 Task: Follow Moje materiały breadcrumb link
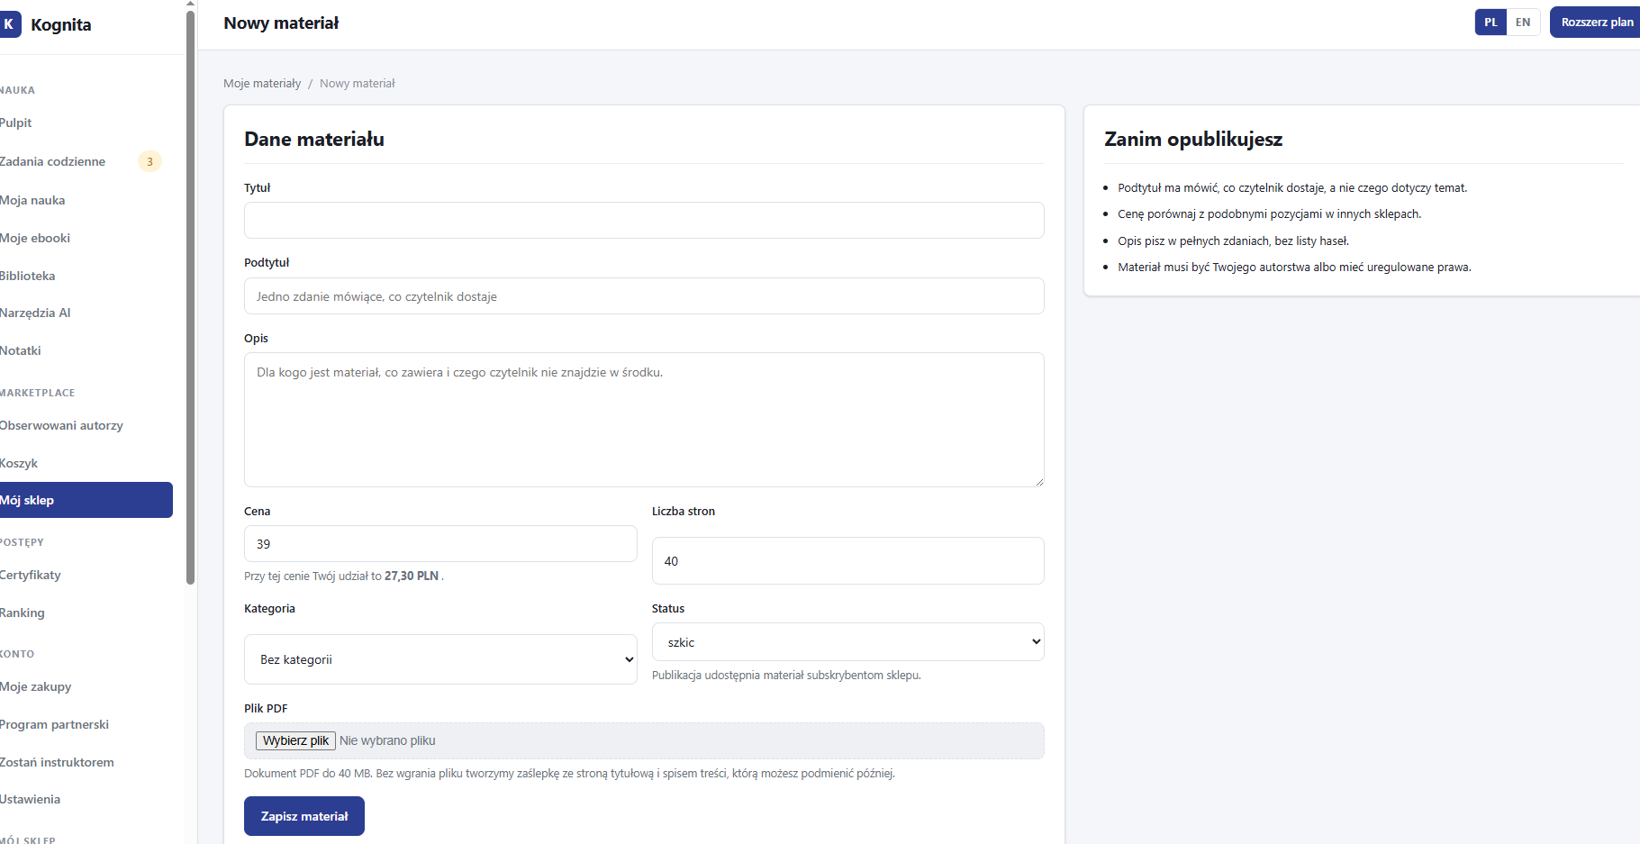pos(262,84)
